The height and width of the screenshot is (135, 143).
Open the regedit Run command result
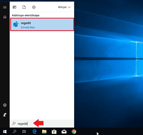[42, 24]
